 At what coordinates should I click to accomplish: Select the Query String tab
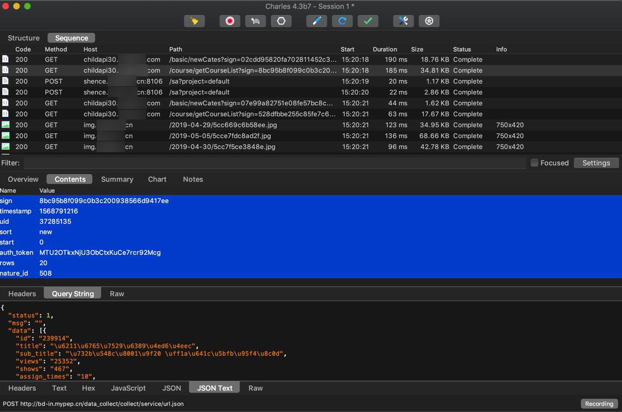pyautogui.click(x=73, y=294)
